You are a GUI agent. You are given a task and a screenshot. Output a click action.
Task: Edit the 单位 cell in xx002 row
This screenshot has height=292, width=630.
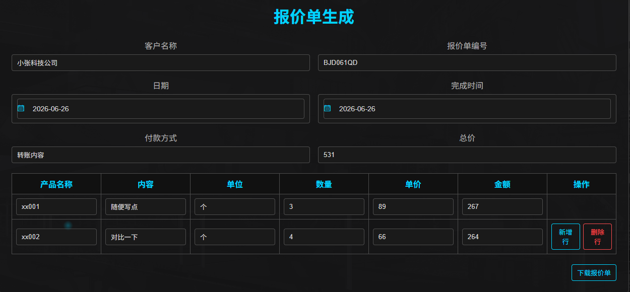(x=235, y=237)
